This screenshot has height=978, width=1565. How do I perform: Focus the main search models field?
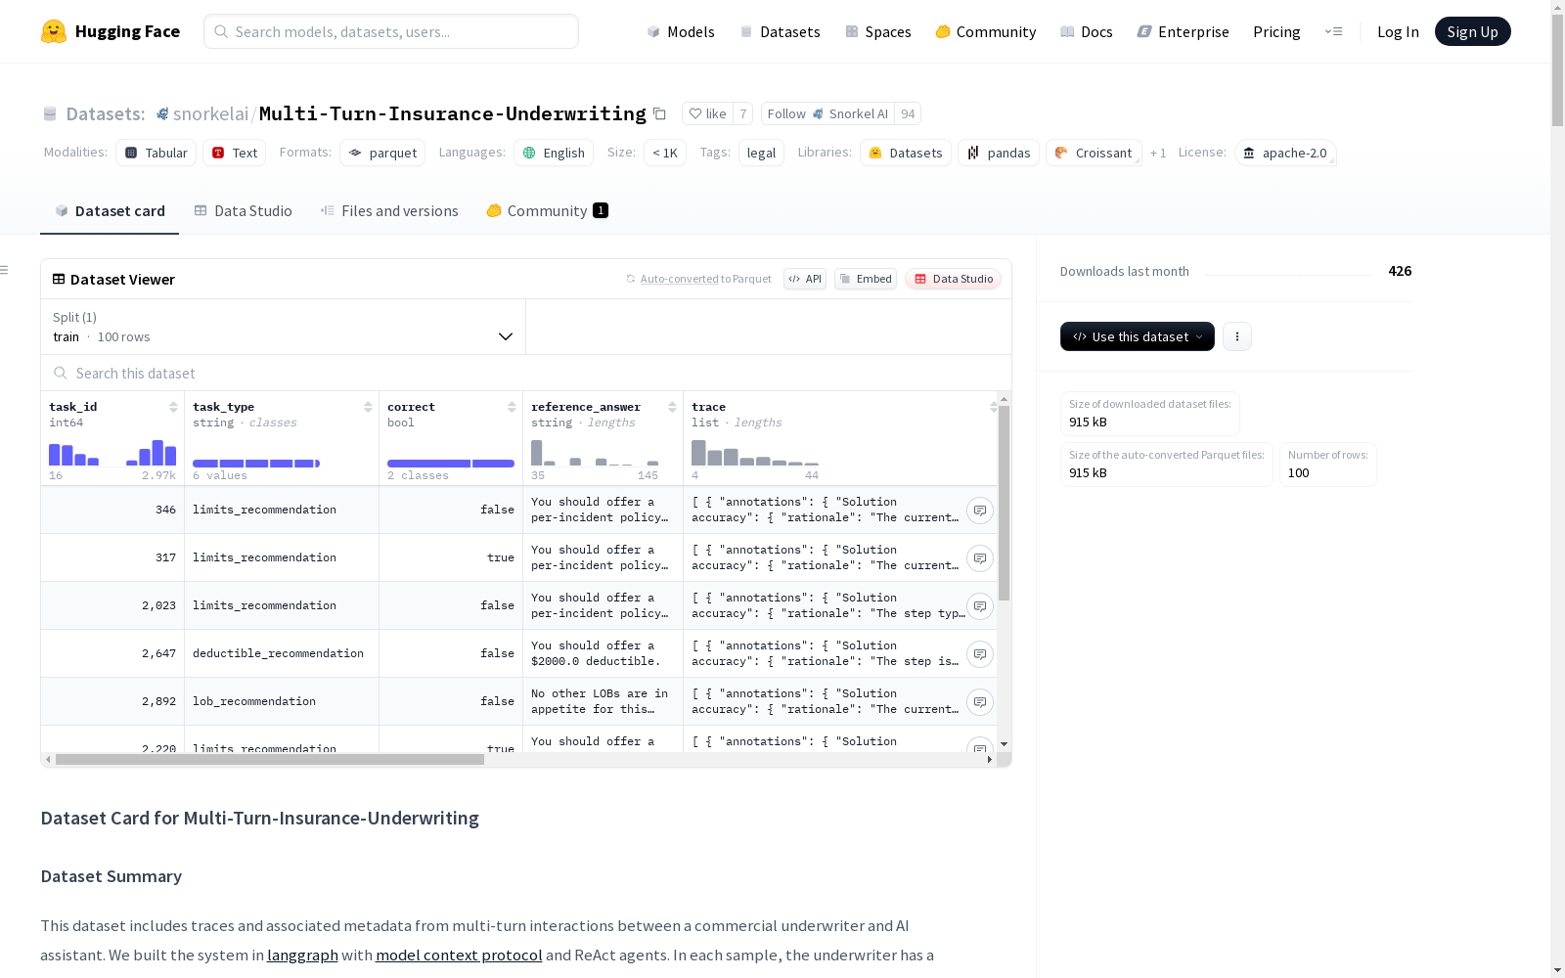point(391,31)
